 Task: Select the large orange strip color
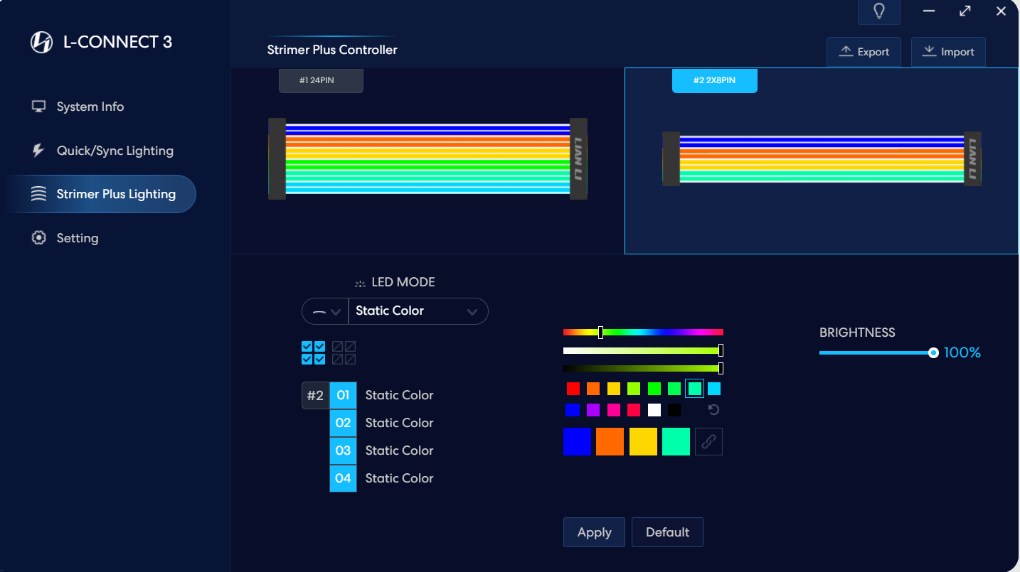[610, 441]
